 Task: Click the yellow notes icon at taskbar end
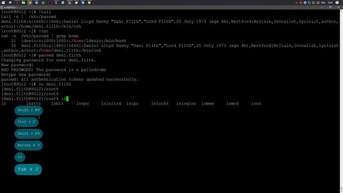90,3
